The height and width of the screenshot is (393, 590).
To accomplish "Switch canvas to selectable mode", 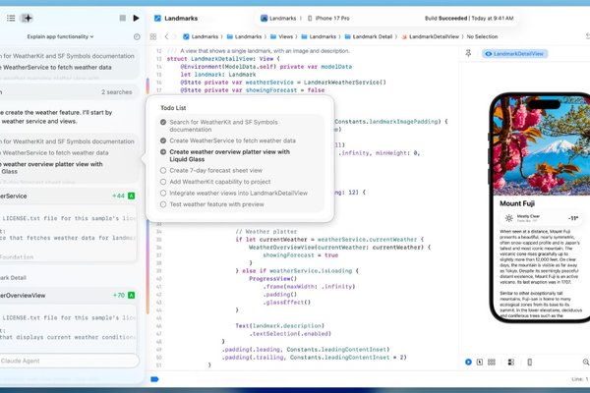I will click(480, 362).
